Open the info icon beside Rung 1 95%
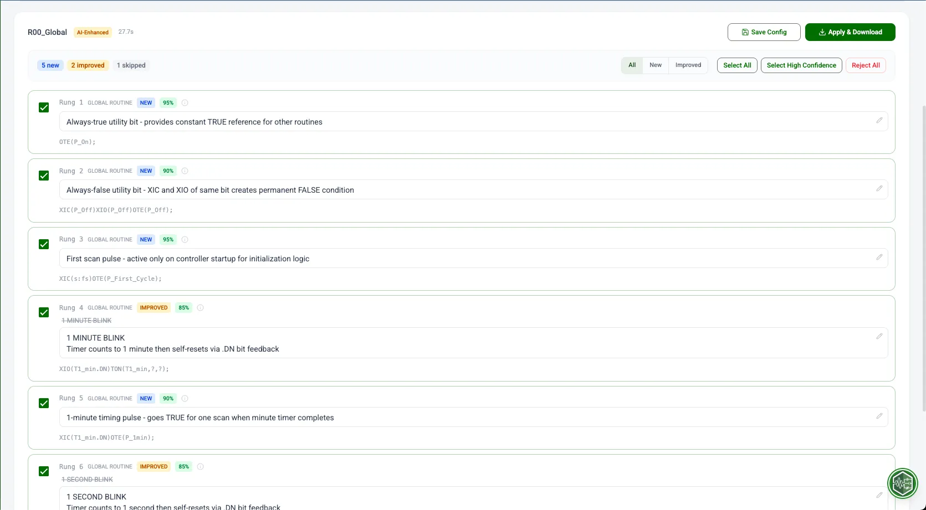 tap(185, 102)
